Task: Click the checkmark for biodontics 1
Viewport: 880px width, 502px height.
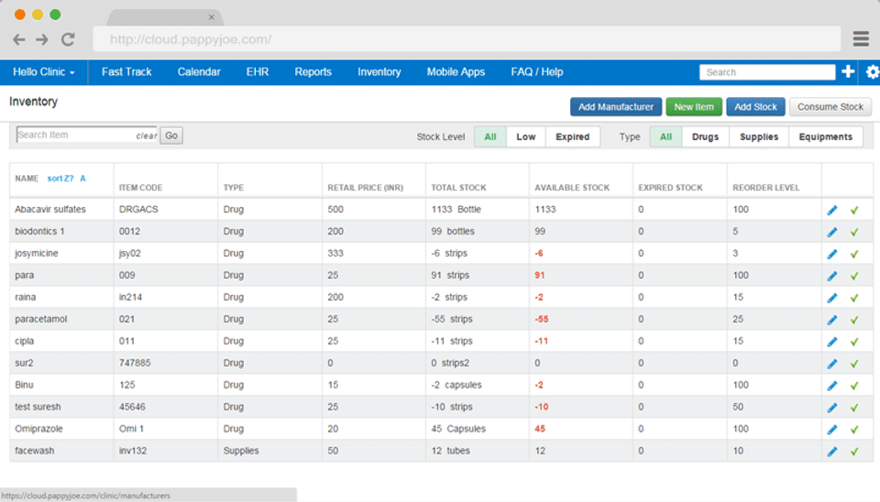Action: 854,232
